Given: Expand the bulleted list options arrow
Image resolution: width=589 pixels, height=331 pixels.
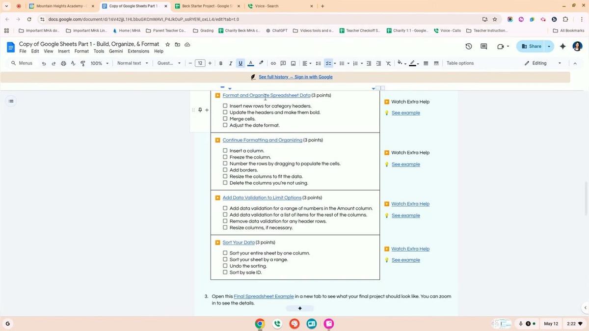Looking at the screenshot, I should pyautogui.click(x=348, y=63).
